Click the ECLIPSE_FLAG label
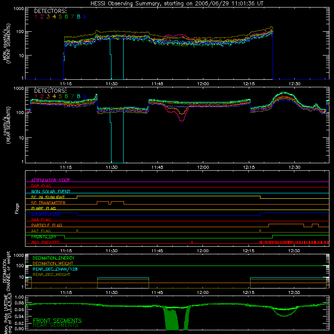 tap(46, 214)
